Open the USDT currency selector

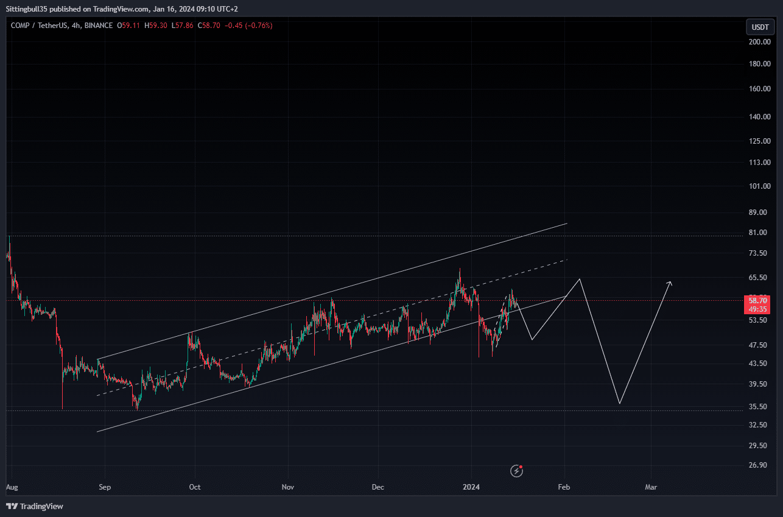760,27
